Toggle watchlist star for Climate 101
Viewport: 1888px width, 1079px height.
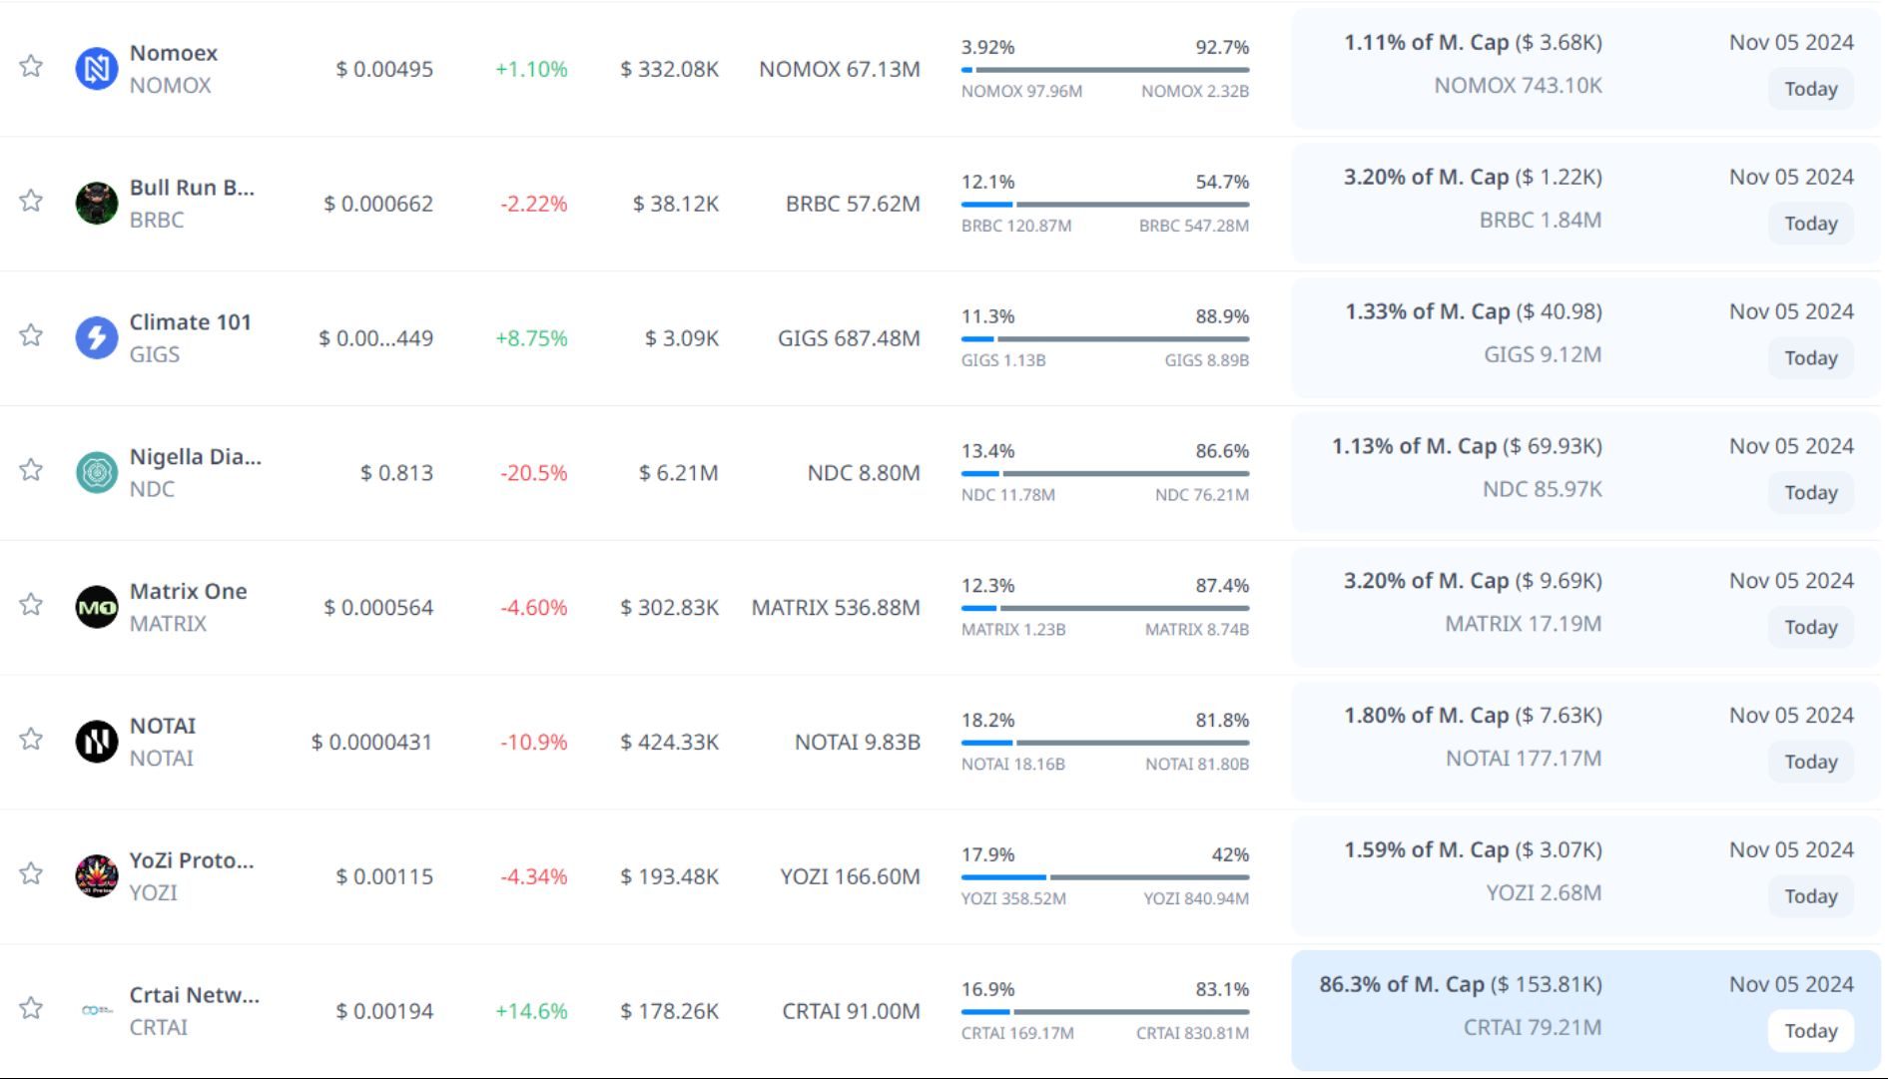pos(31,335)
